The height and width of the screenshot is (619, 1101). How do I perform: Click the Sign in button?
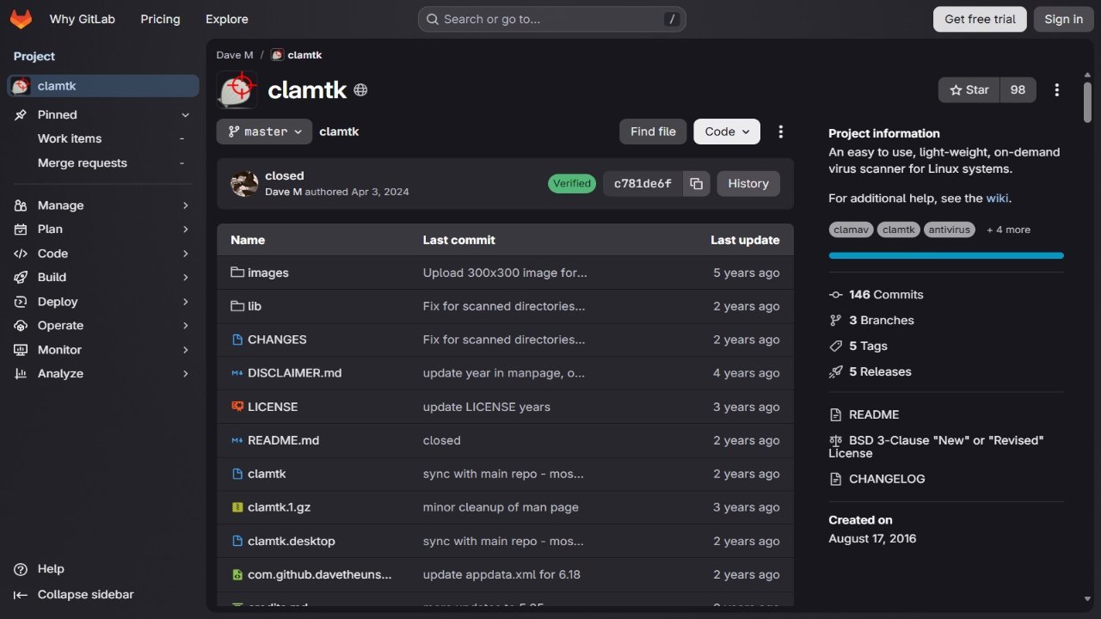tap(1064, 19)
